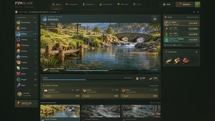Click the items per hour fish icon
Screen dimensions: 215x121
(x=151, y=78)
